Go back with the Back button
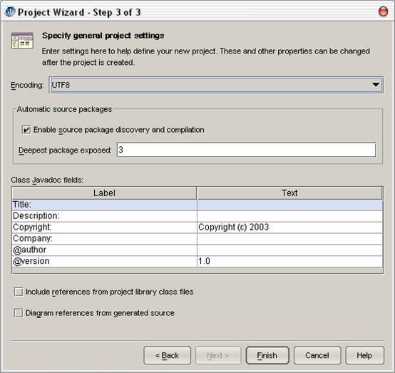Viewport: 395px width, 373px height. pos(168,355)
